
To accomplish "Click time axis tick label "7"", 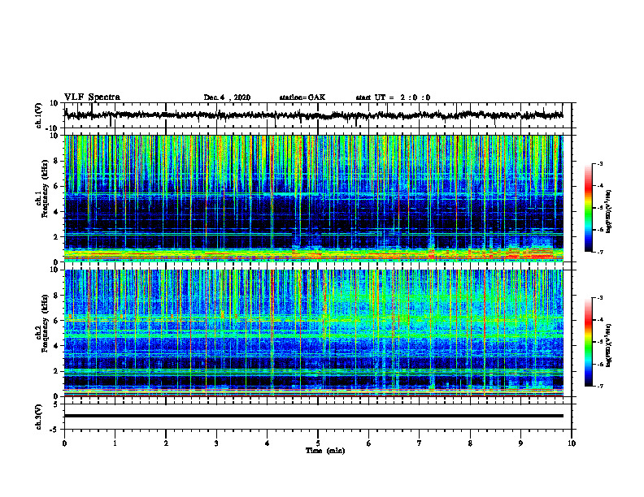I will (x=420, y=443).
